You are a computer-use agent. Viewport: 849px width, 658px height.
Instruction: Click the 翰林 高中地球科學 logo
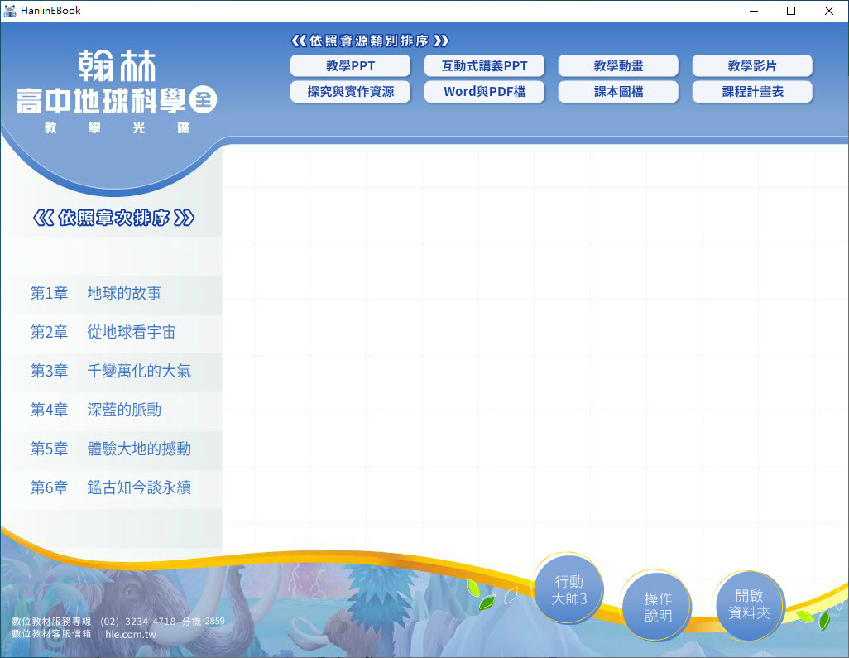[x=117, y=91]
